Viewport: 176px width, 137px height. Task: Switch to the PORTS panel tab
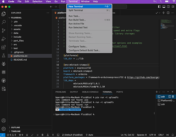(120, 92)
